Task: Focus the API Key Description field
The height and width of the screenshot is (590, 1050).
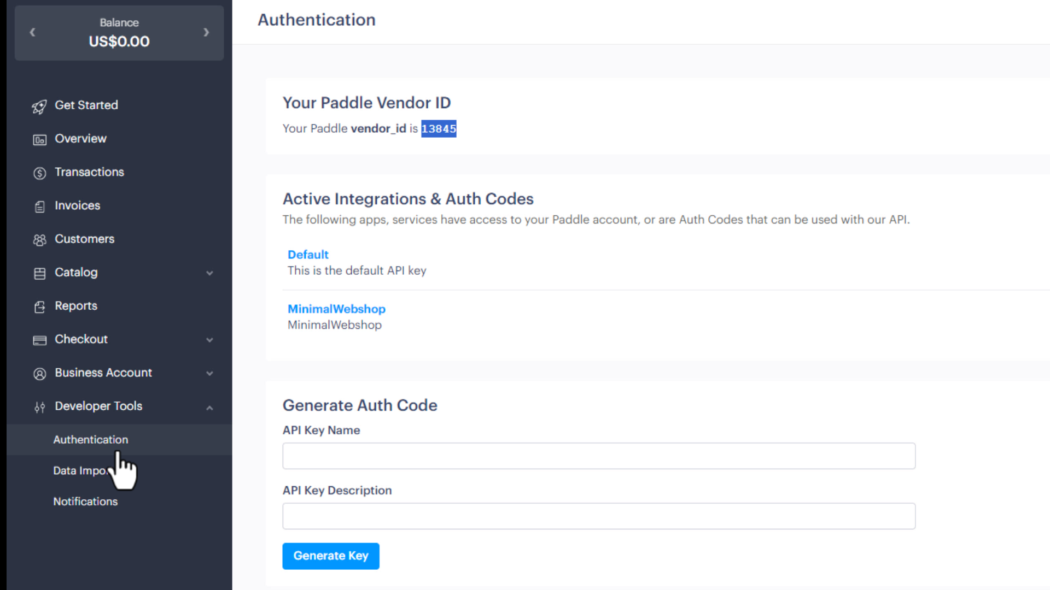Action: click(x=599, y=516)
